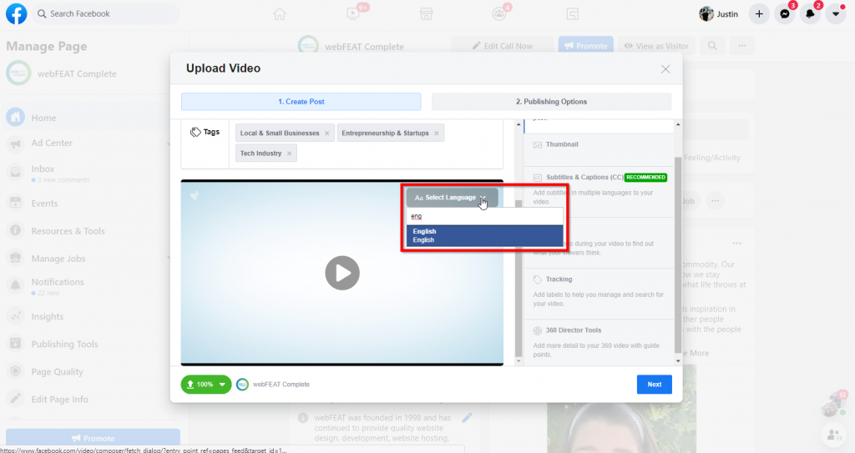Viewport: 855px width, 453px height.
Task: Click the Create plus icon
Action: tap(759, 14)
